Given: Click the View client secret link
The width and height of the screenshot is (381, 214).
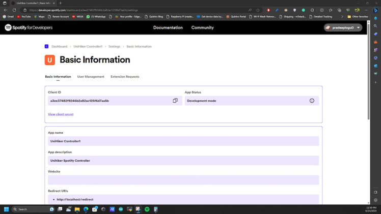Looking at the screenshot, I should (x=61, y=114).
